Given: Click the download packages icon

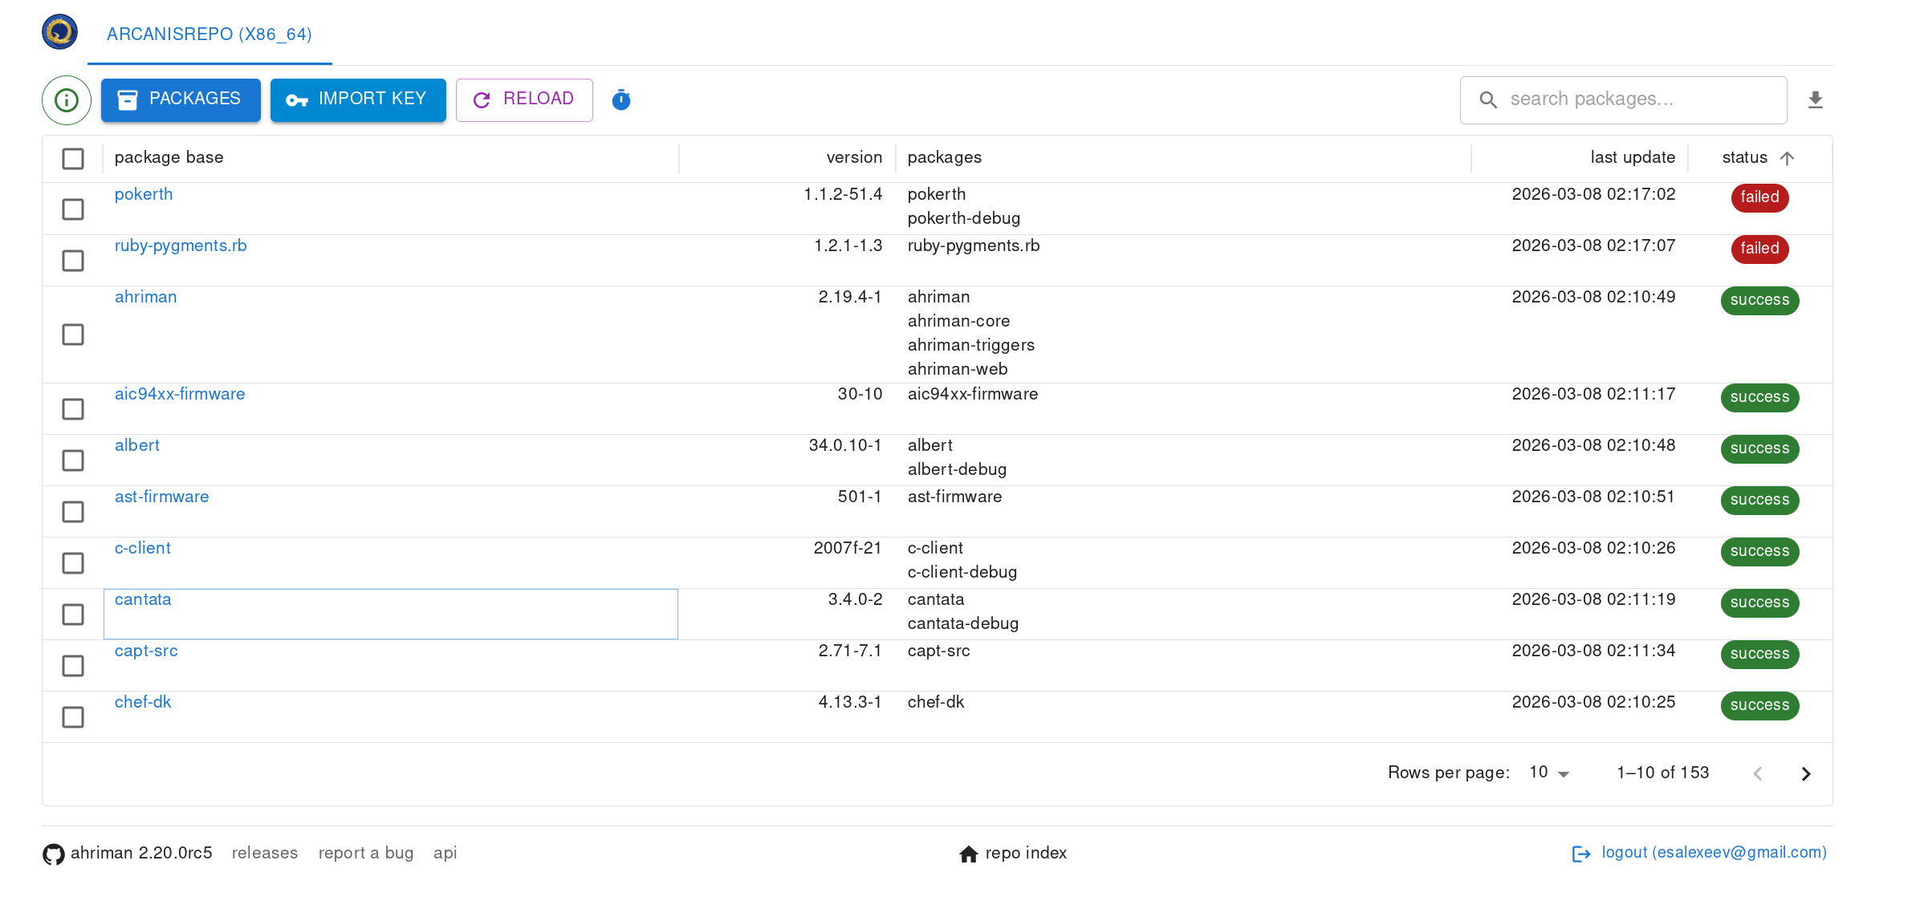Looking at the screenshot, I should pyautogui.click(x=1816, y=99).
